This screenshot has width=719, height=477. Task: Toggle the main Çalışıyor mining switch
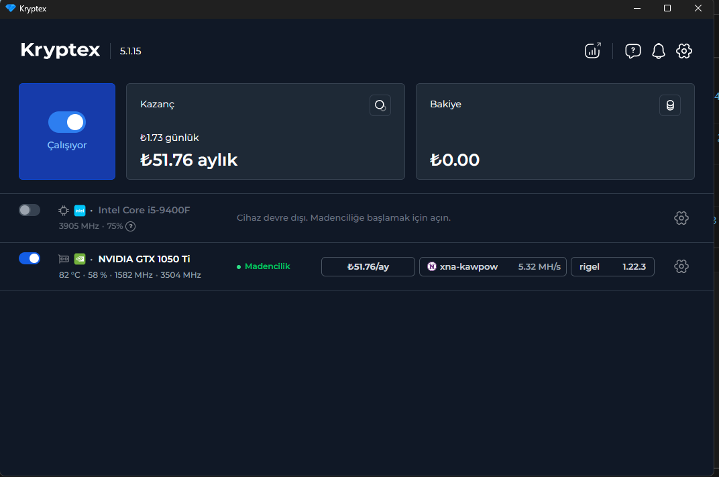click(x=67, y=122)
